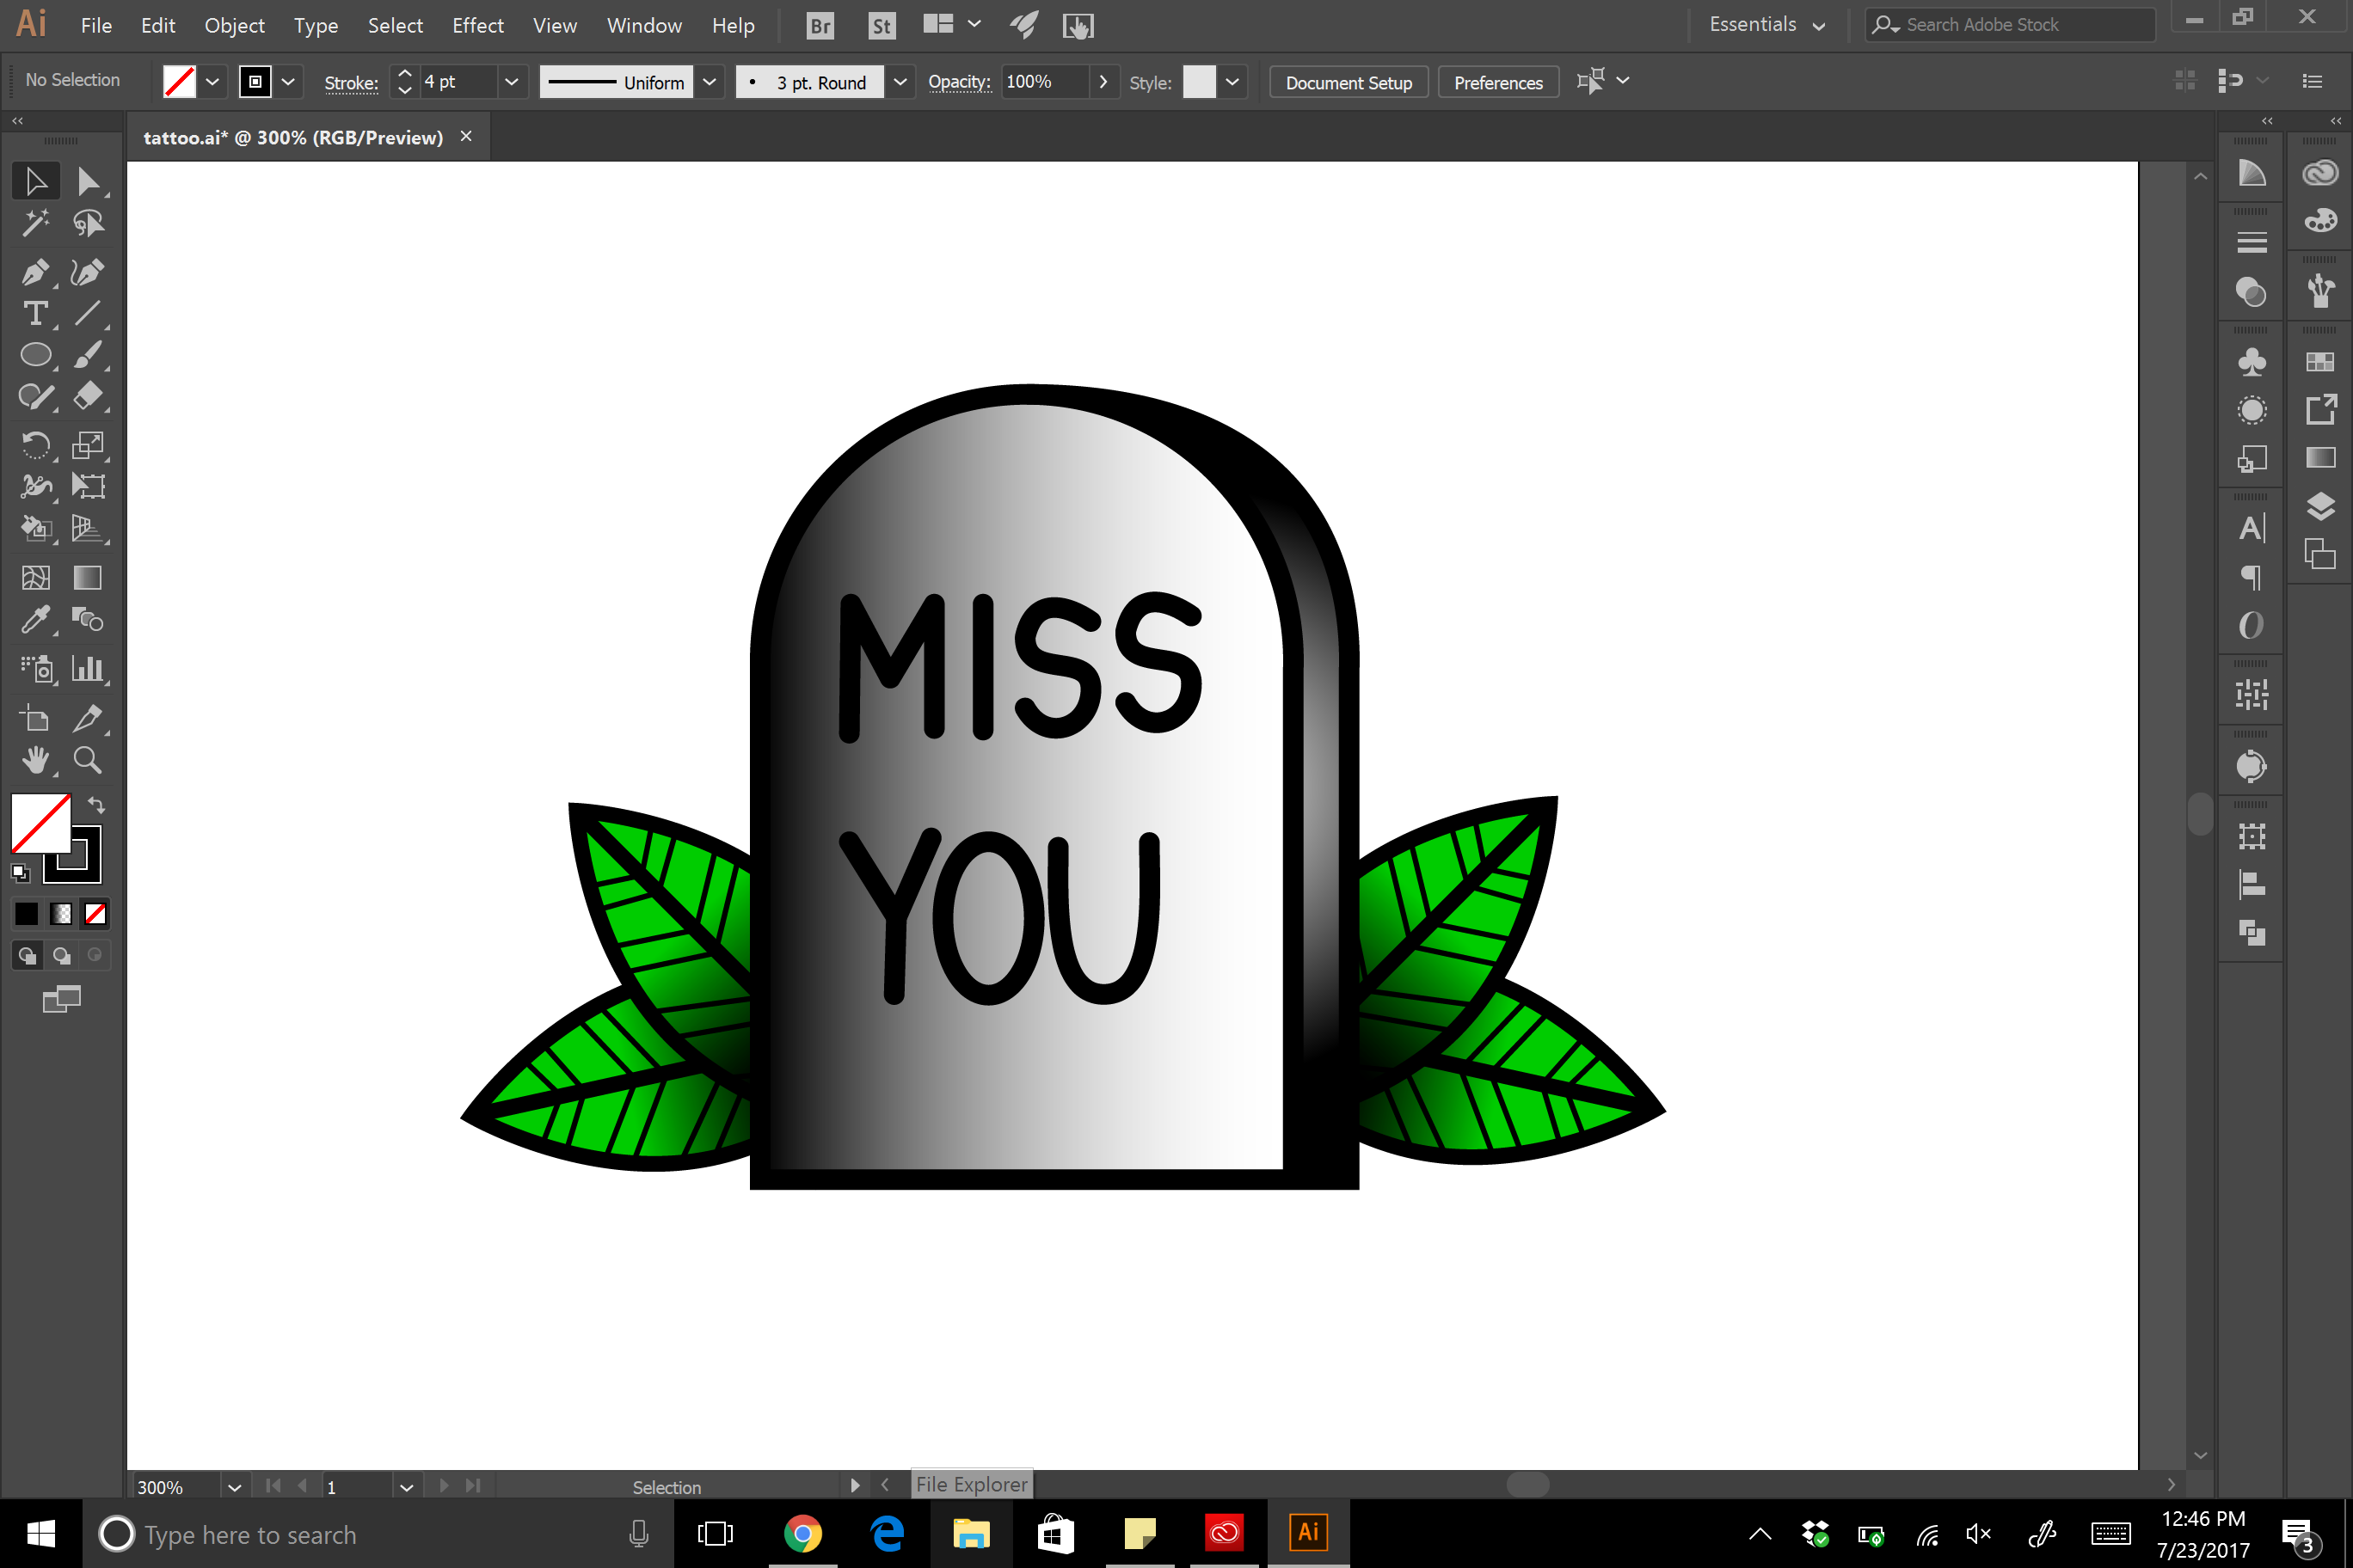The height and width of the screenshot is (1568, 2353).
Task: Open the Object menu
Action: coord(234,25)
